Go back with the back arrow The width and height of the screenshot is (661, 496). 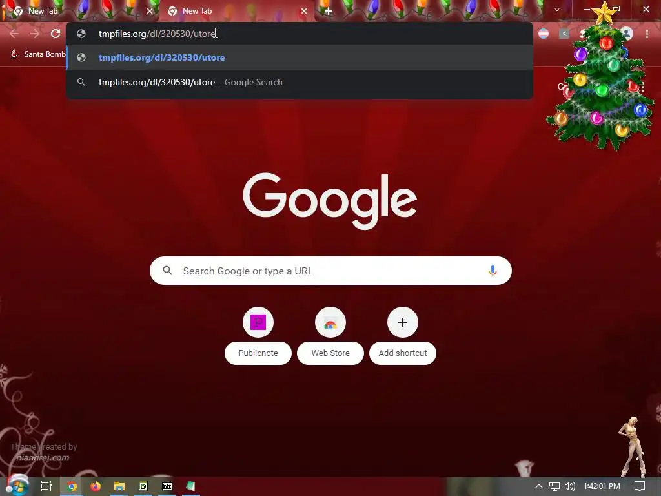14,34
